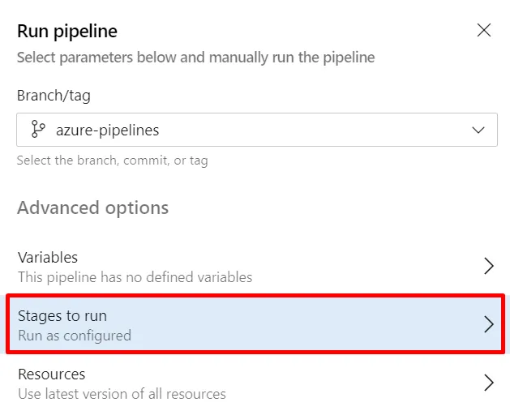Click the Branch/tag field label
The image size is (510, 415).
[x=54, y=96]
